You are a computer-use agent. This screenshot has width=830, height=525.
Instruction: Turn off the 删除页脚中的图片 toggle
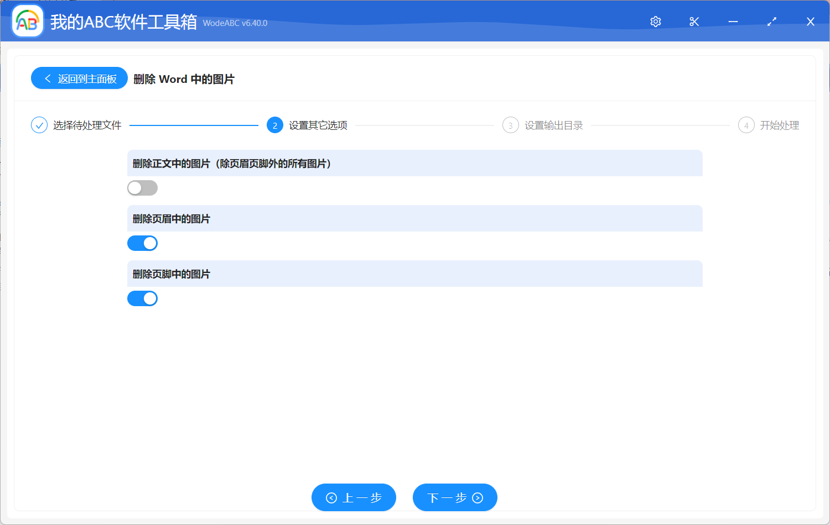pos(142,298)
